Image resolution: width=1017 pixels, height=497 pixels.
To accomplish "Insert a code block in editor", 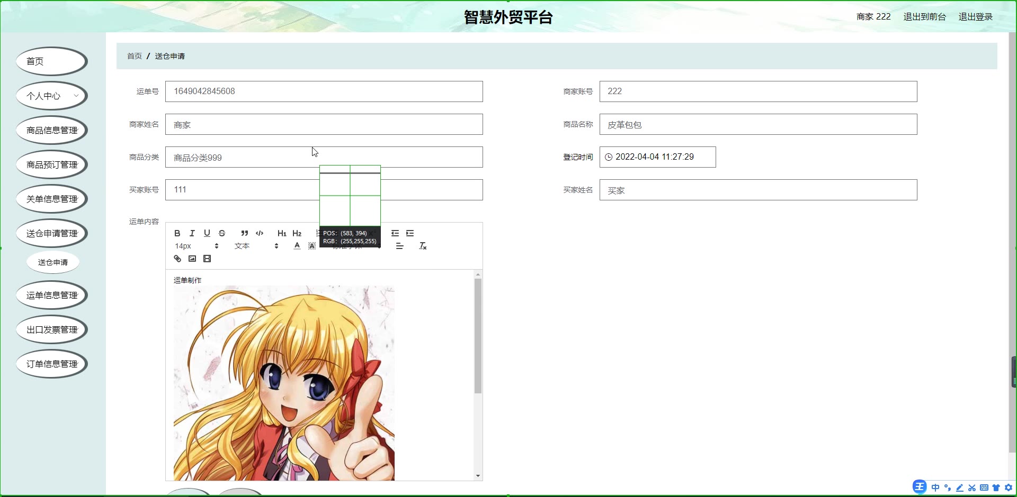I will [x=260, y=233].
